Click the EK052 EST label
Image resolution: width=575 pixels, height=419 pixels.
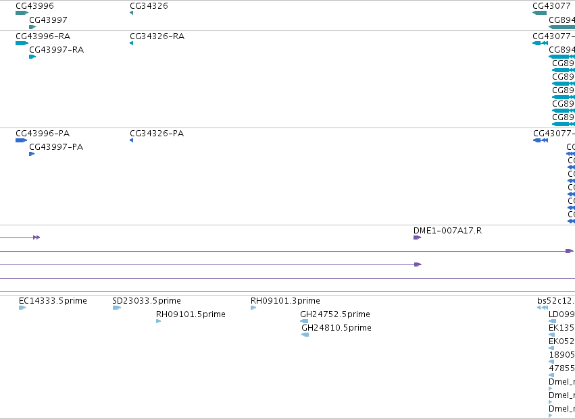click(x=561, y=341)
